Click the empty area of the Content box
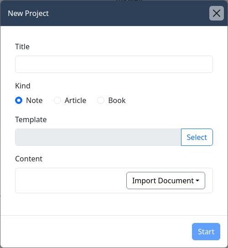The width and height of the screenshot is (228, 248). click(x=71, y=181)
